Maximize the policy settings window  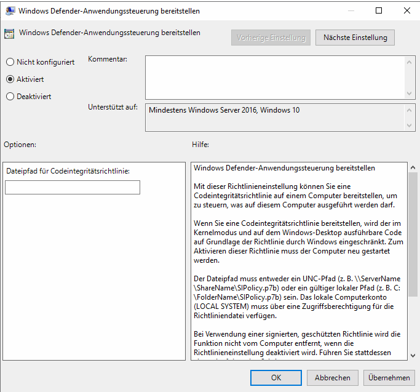(378, 10)
